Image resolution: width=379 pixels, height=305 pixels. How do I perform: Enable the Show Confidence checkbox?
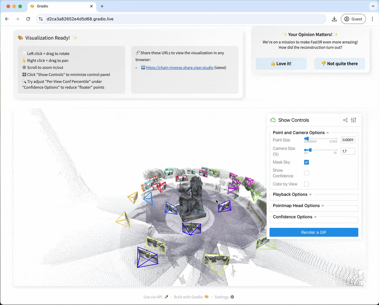[x=306, y=173]
